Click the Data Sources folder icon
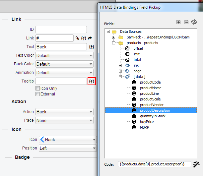Screen dimensions: 203x176 [114, 31]
